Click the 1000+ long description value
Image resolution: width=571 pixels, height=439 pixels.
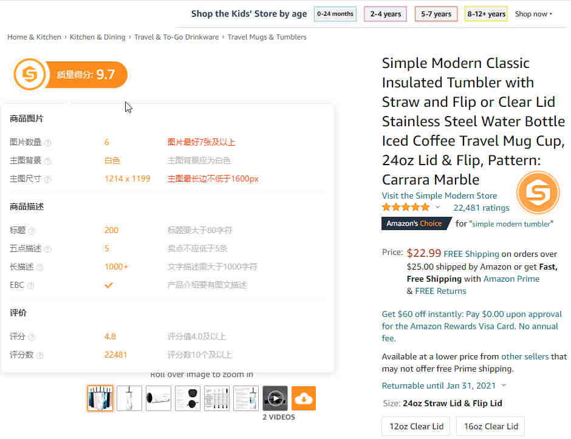coord(116,267)
